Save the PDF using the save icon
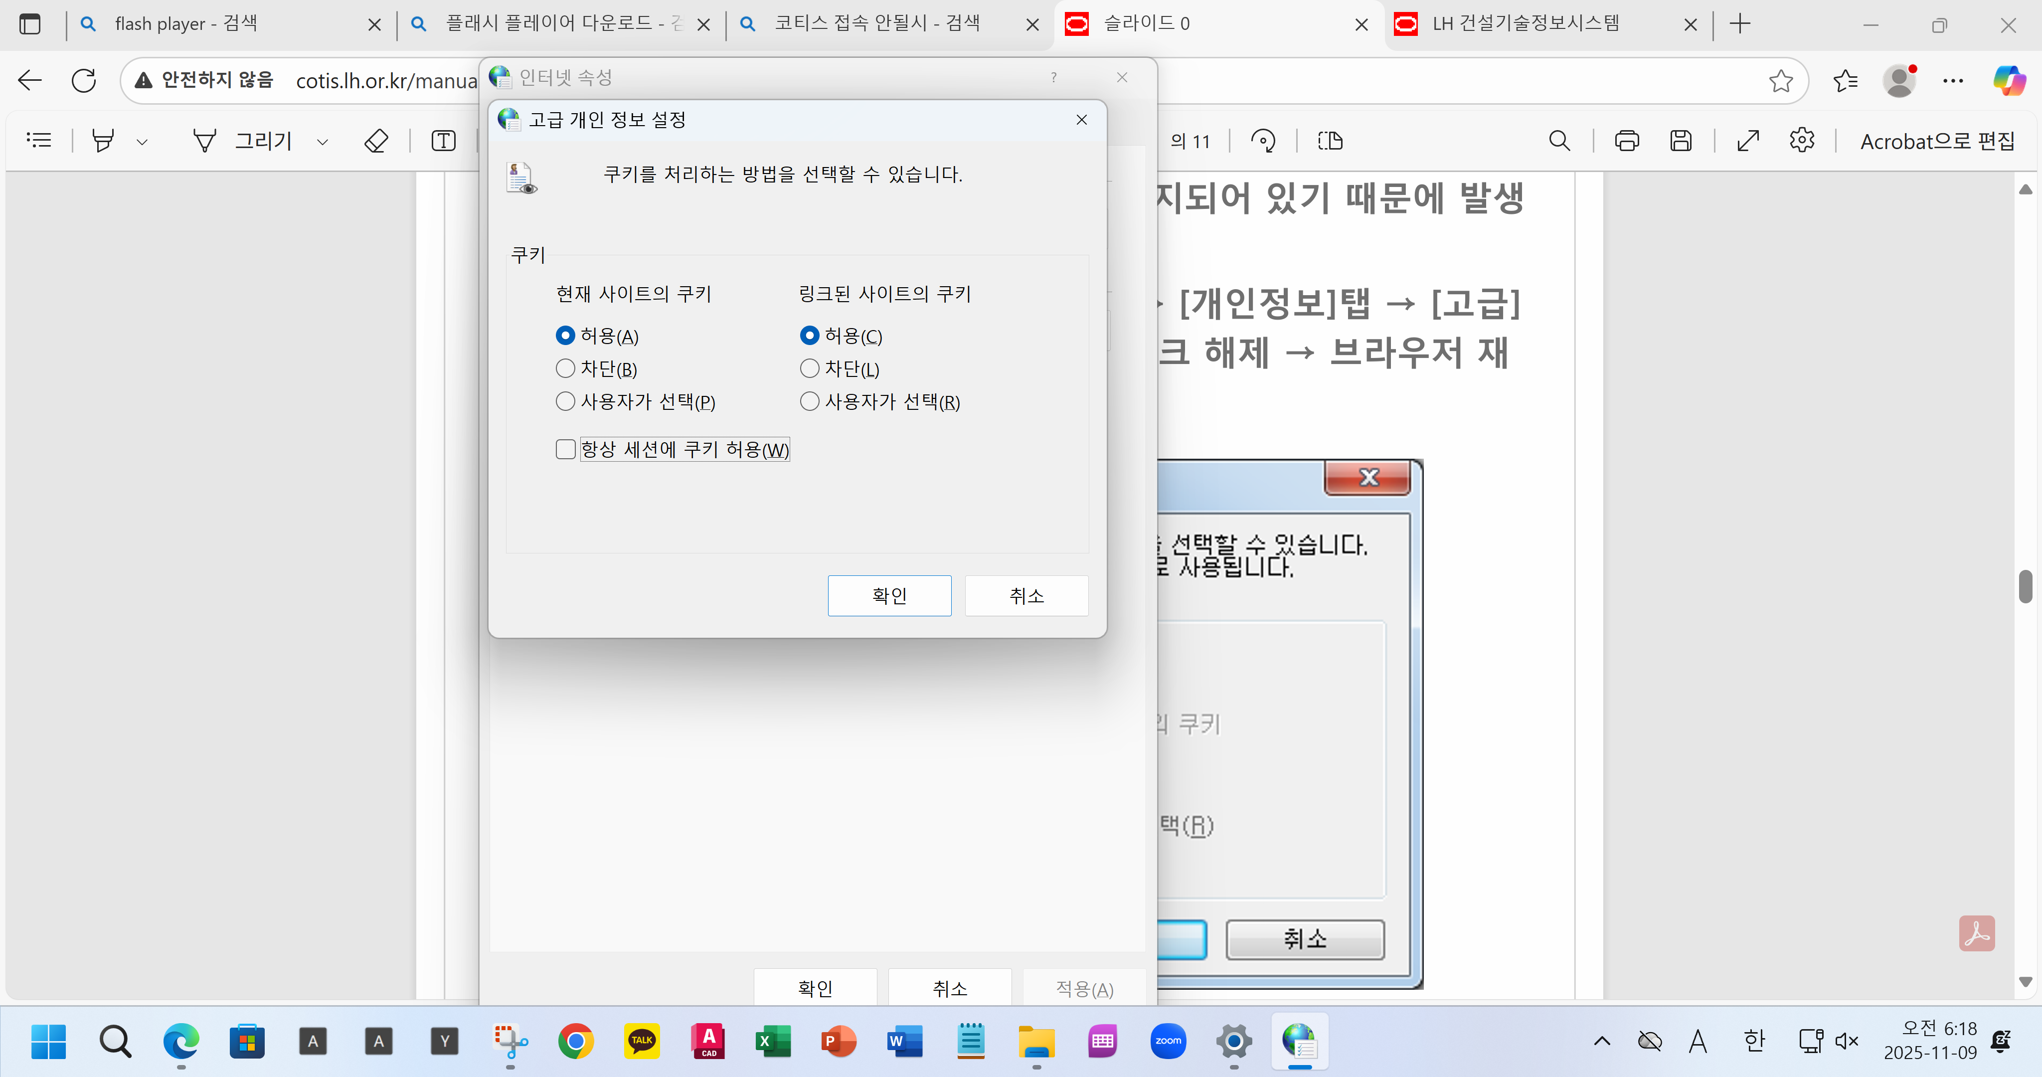 click(1681, 141)
